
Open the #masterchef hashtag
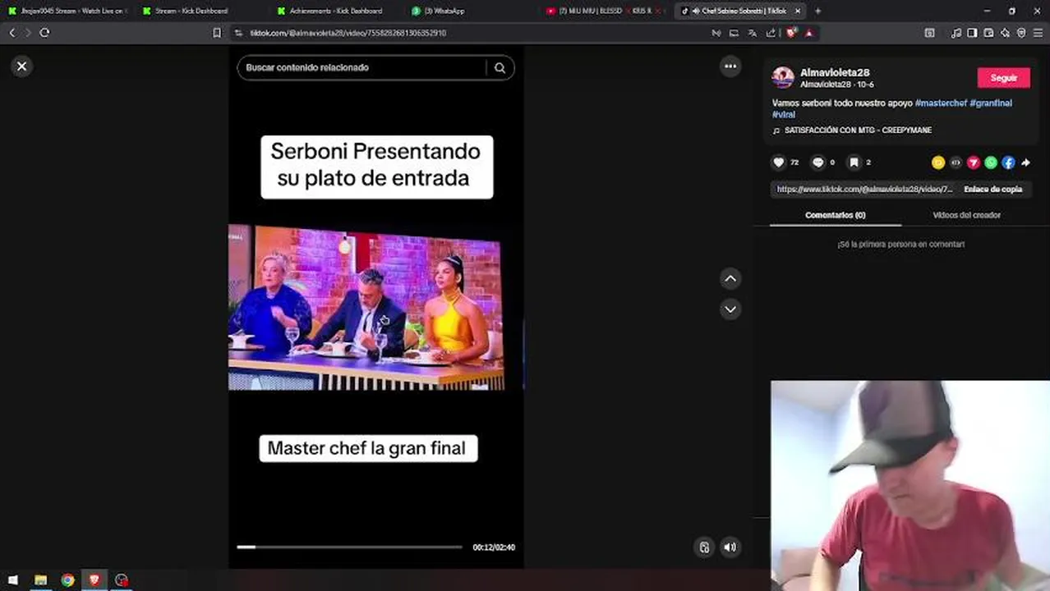pyautogui.click(x=941, y=103)
